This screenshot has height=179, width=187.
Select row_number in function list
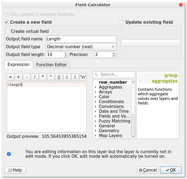pos(113,82)
